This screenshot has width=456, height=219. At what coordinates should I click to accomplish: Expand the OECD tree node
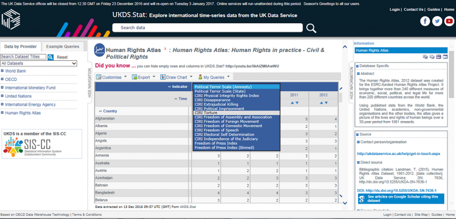(x=2, y=79)
